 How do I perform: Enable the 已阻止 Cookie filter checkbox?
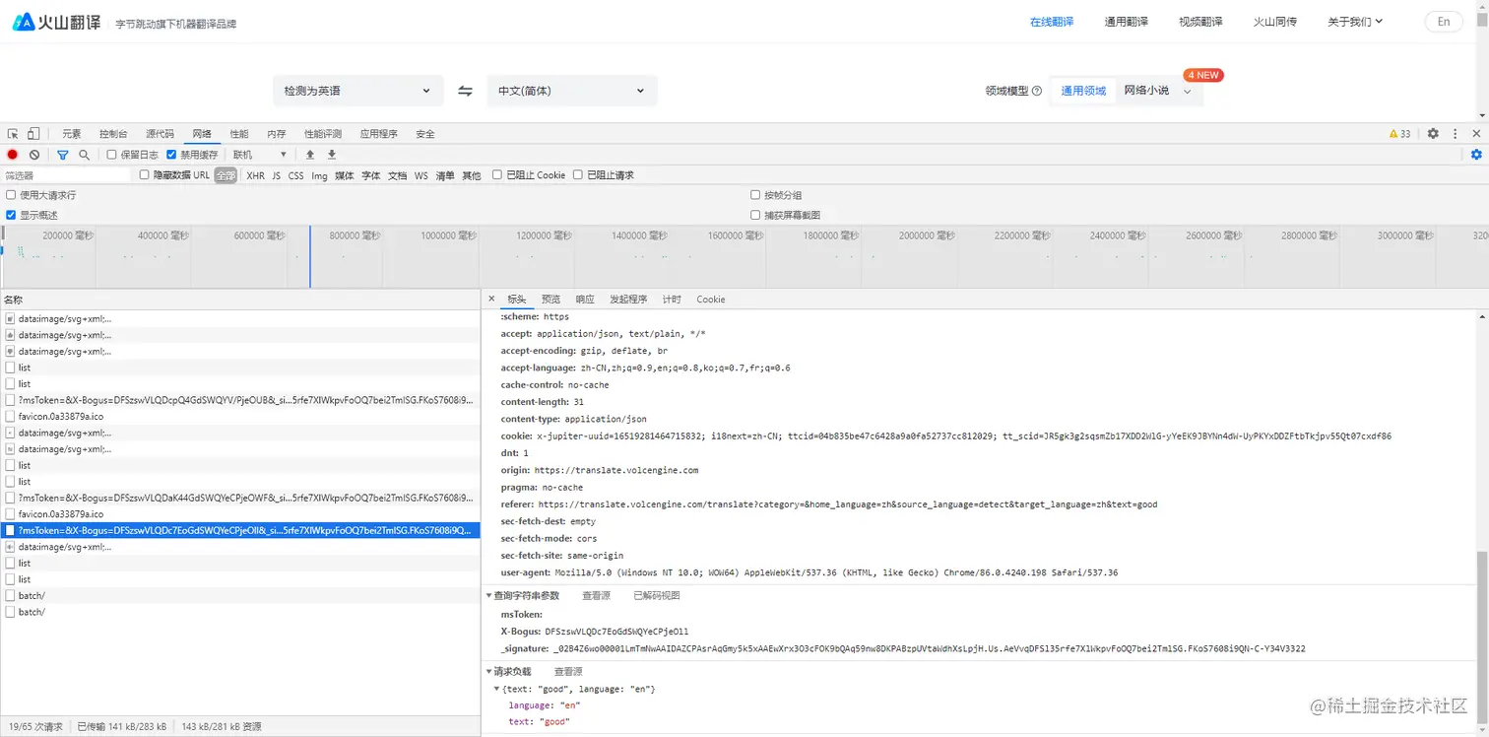point(497,175)
